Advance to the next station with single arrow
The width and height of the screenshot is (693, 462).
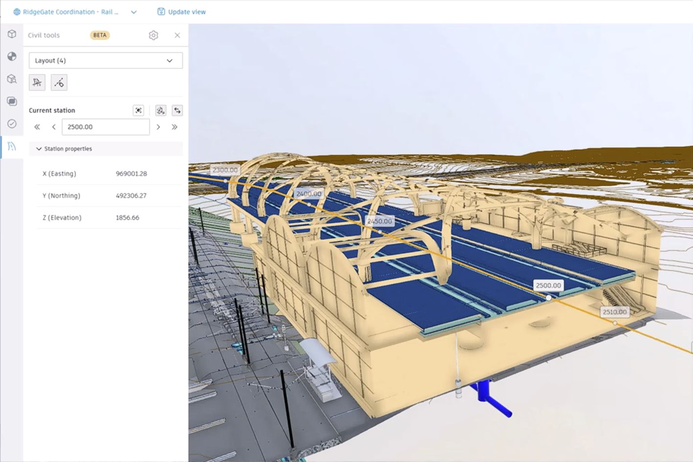[158, 127]
